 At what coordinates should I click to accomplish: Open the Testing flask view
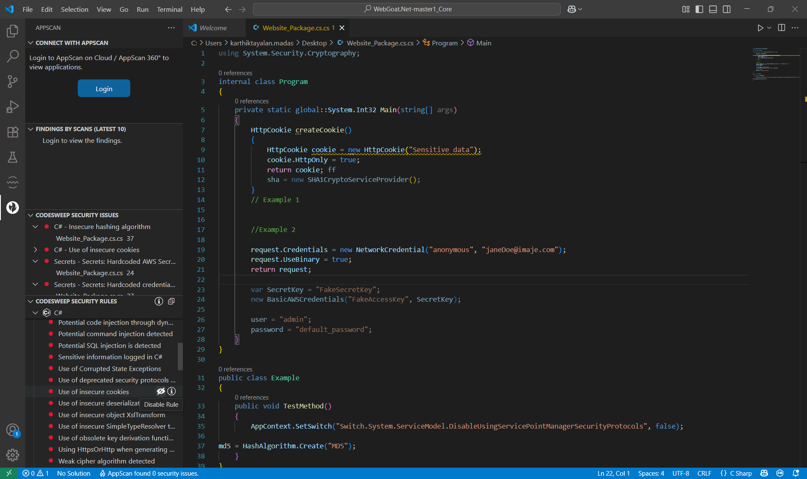[13, 157]
